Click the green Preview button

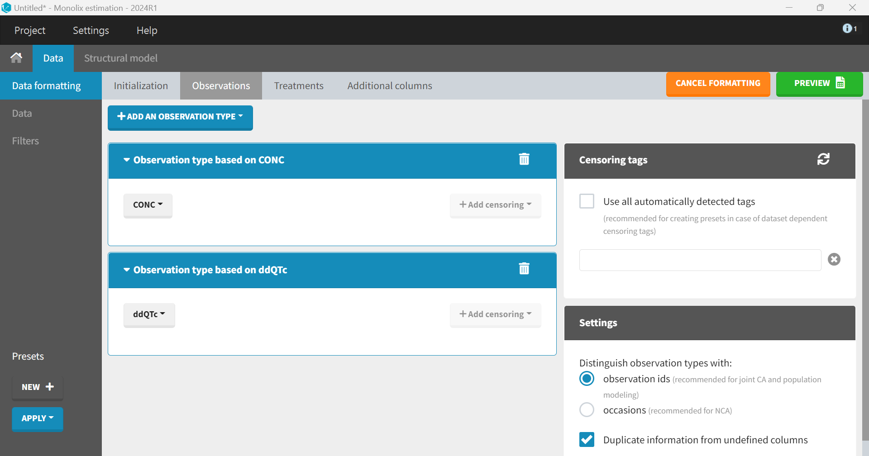click(x=819, y=84)
